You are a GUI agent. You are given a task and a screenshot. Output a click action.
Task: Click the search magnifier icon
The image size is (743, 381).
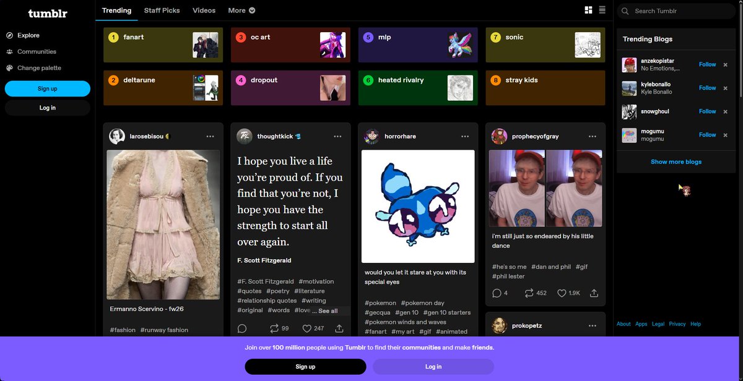pyautogui.click(x=625, y=11)
